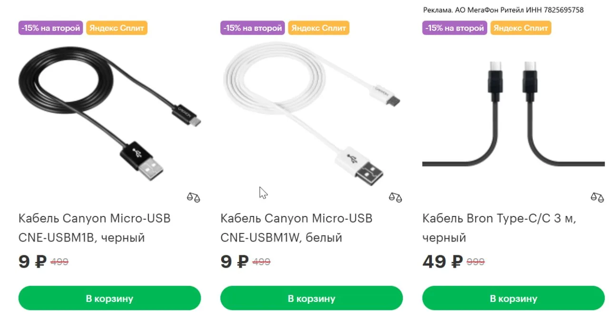Open white Canyon CNE-USBM1W cable title link

(x=296, y=228)
